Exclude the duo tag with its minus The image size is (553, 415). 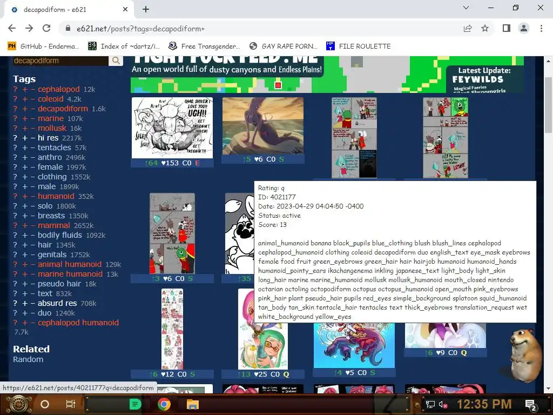(33, 313)
